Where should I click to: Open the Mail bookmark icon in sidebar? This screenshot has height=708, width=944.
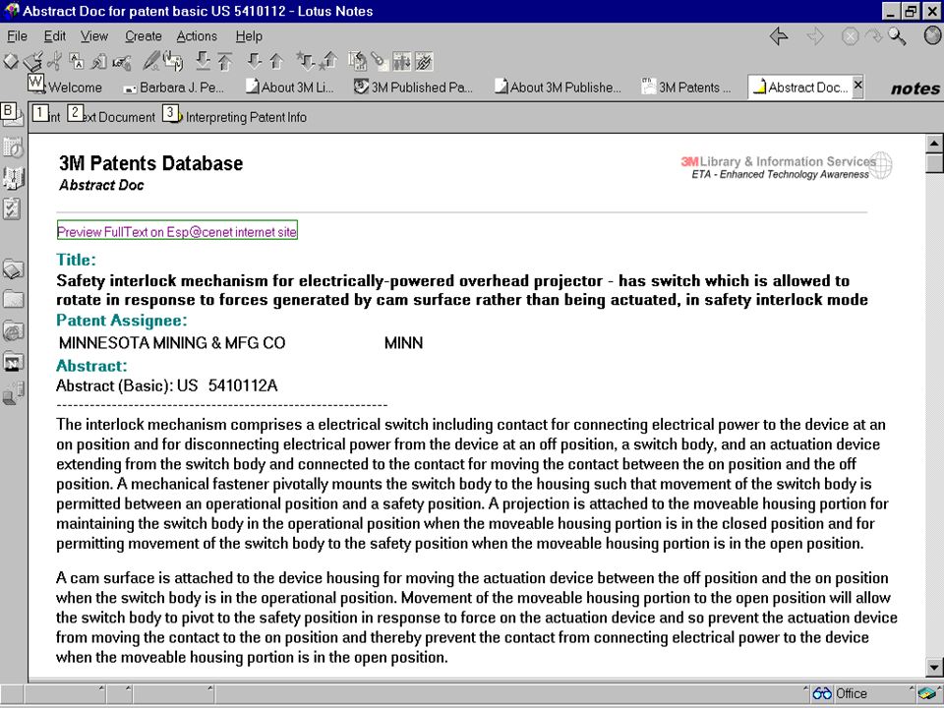13,116
